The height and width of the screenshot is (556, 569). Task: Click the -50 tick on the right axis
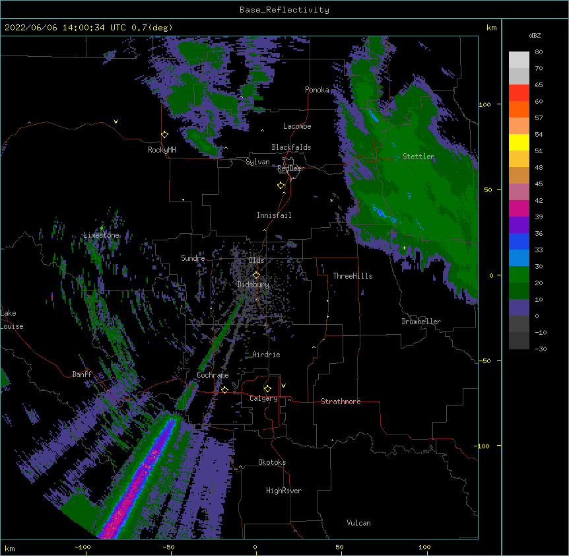click(485, 361)
